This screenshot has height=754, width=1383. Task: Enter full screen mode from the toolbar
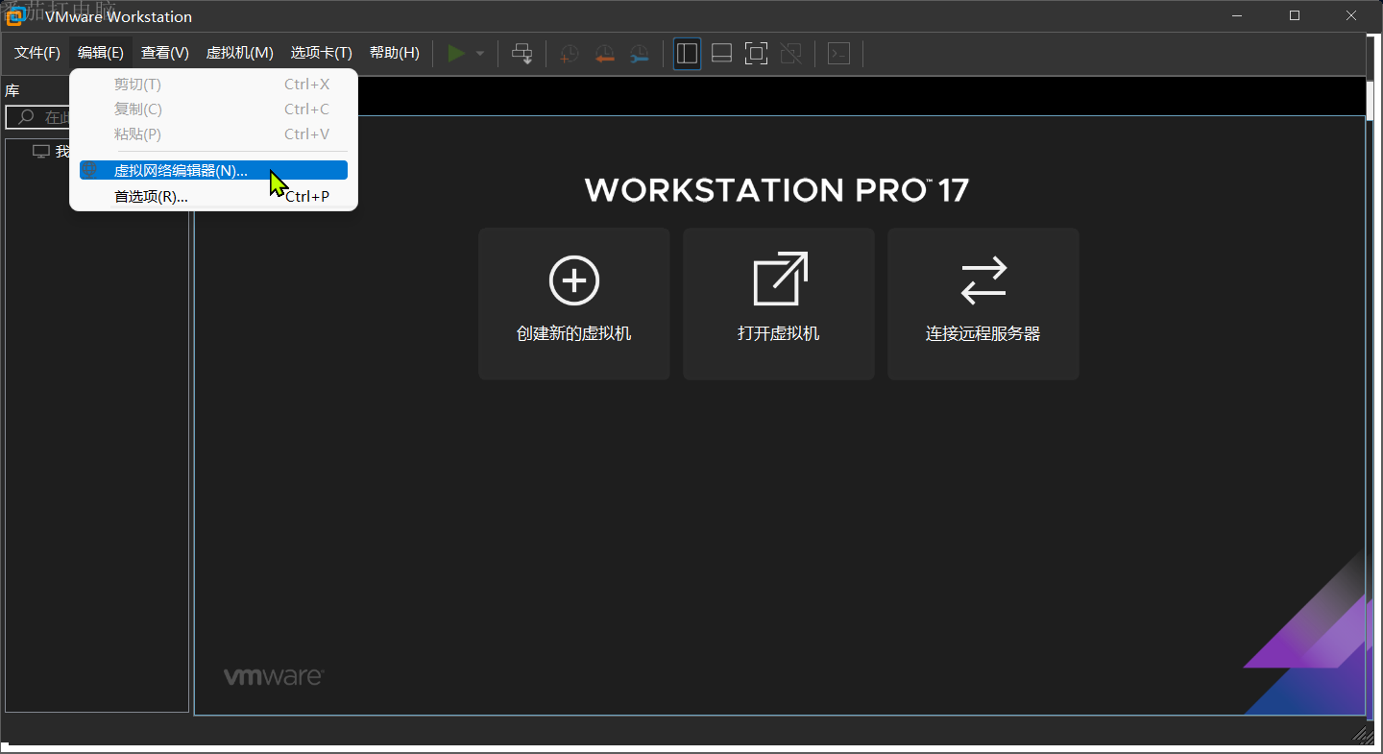coord(756,54)
